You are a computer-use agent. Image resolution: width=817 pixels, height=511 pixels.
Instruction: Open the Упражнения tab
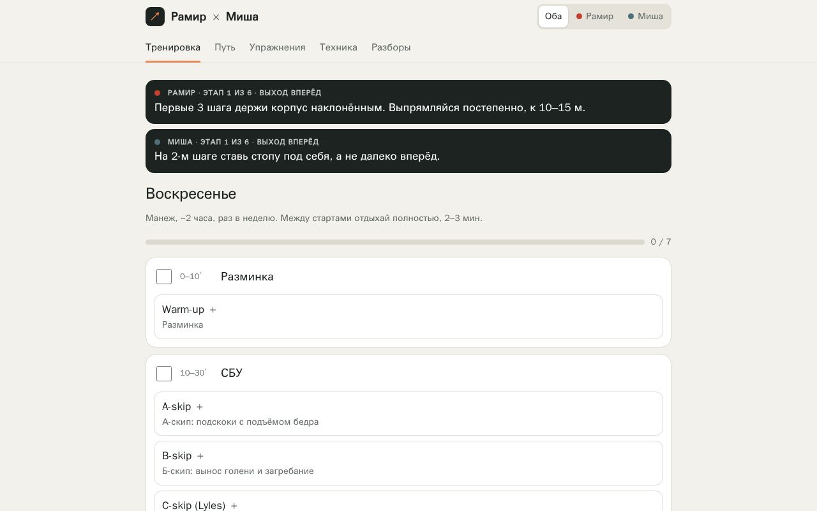(277, 47)
